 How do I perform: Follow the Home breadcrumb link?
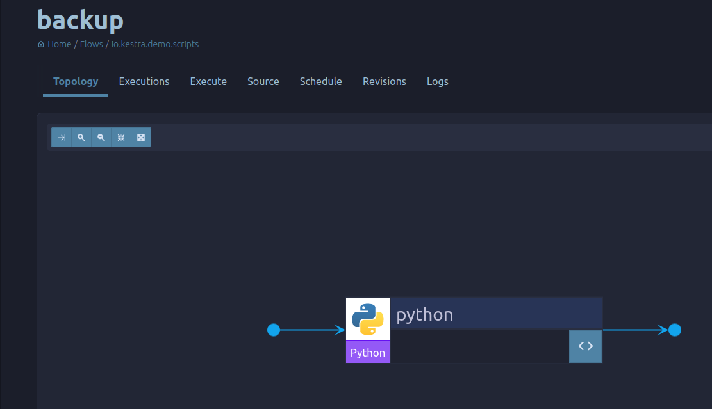tap(60, 44)
